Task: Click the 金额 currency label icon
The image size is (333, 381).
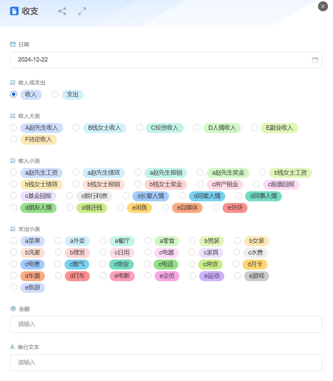Action: point(13,309)
